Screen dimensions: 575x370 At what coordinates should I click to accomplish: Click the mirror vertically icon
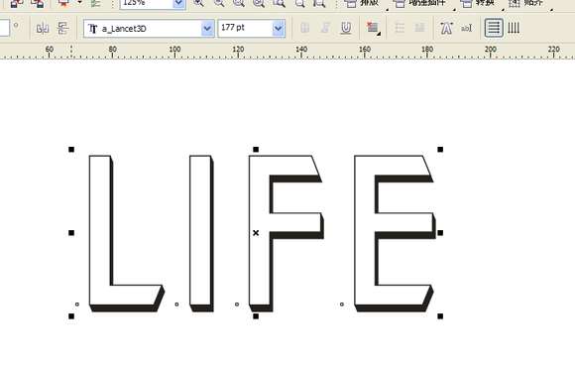pos(63,28)
